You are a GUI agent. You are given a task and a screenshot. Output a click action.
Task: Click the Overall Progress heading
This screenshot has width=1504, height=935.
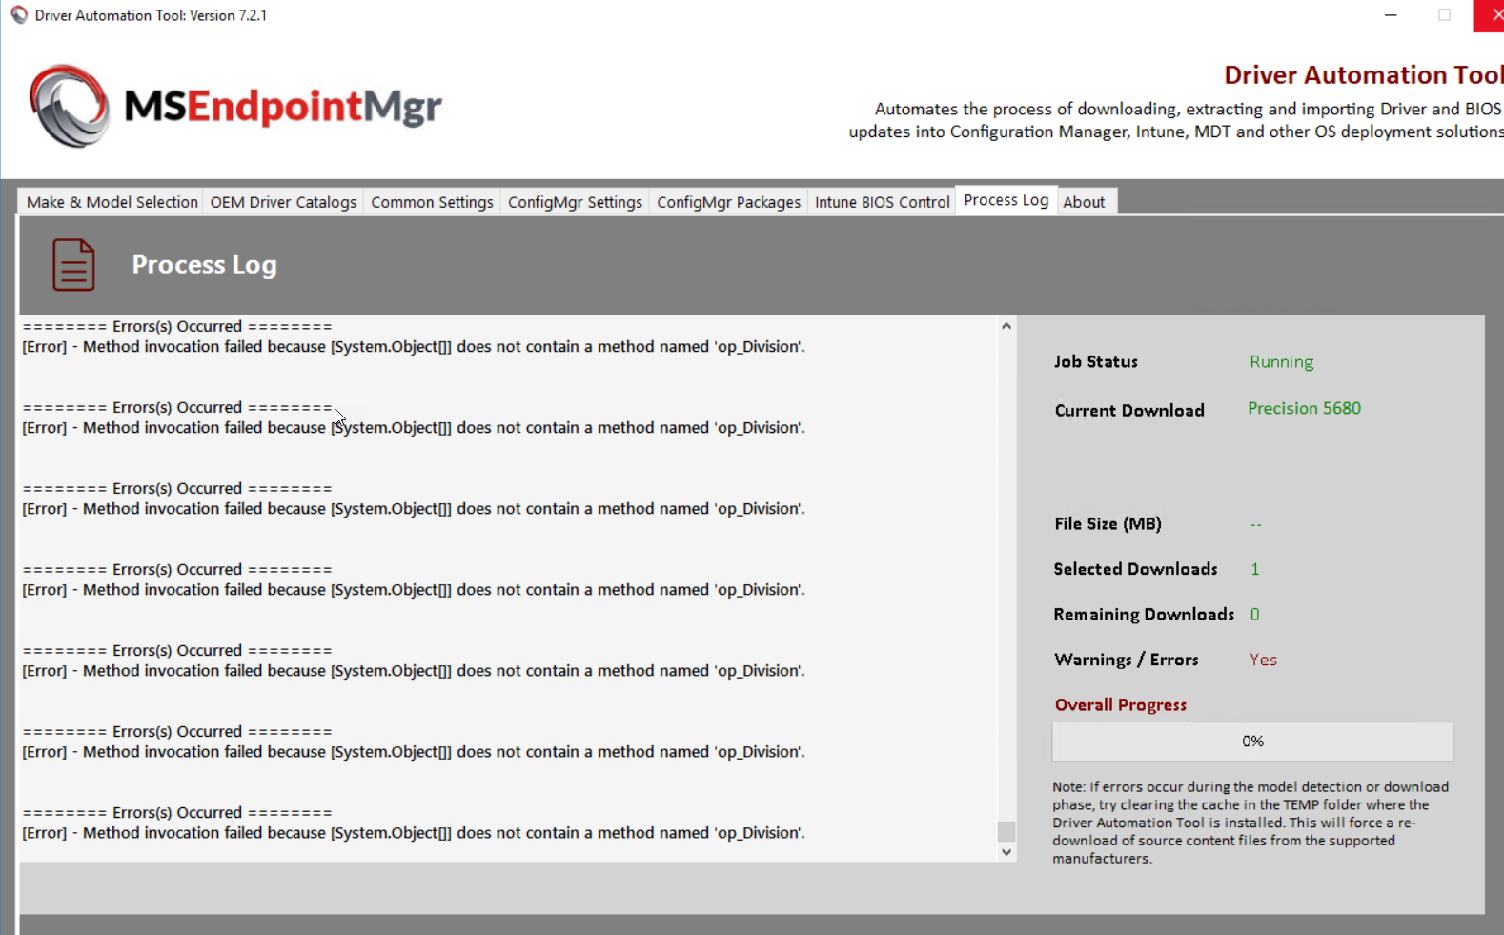[x=1120, y=705]
